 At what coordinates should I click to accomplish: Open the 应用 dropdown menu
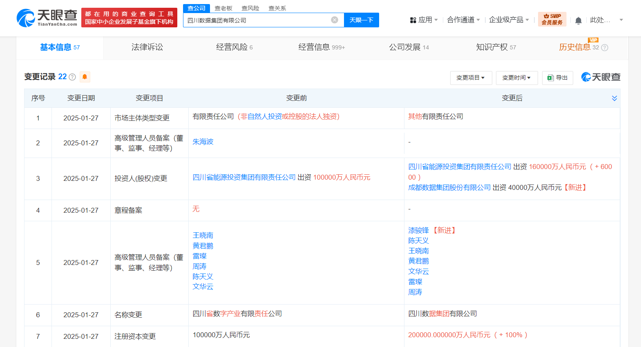pos(424,20)
